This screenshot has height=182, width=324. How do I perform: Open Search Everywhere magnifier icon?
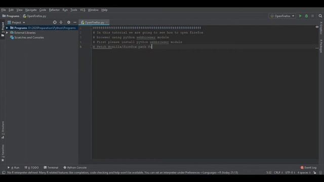coord(320,16)
